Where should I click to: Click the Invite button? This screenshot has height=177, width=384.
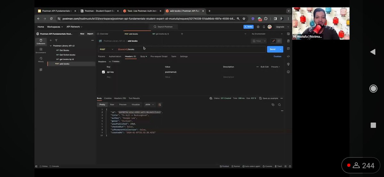click(248, 27)
